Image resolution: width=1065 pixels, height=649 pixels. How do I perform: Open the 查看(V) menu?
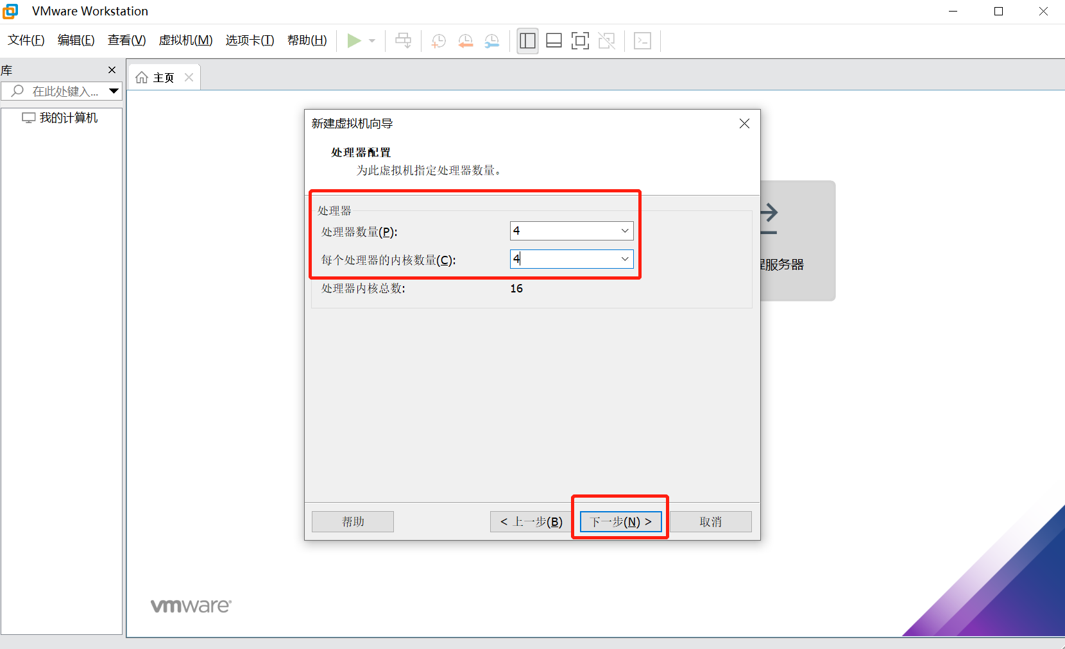[x=127, y=40]
